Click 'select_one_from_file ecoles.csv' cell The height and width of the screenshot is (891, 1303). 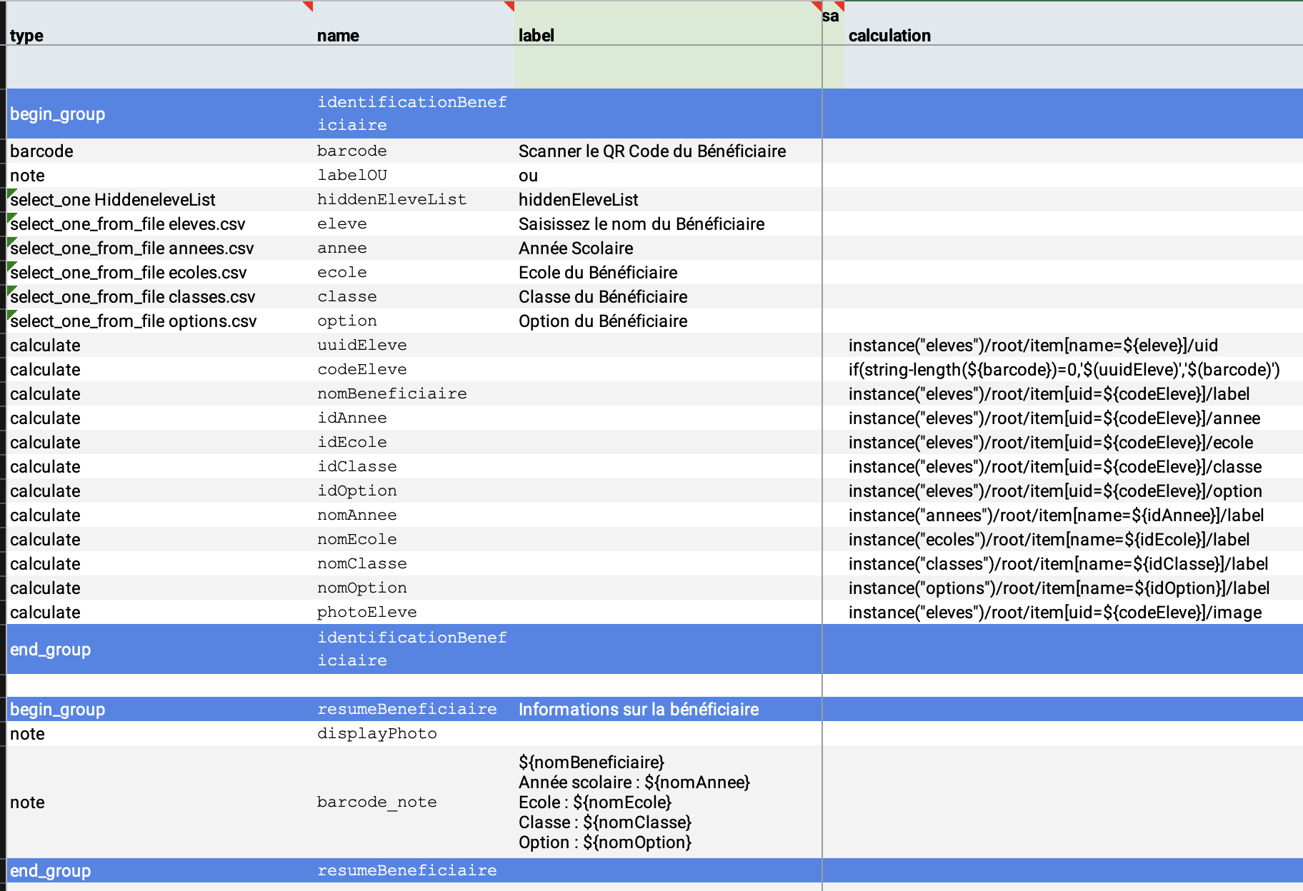(x=160, y=272)
